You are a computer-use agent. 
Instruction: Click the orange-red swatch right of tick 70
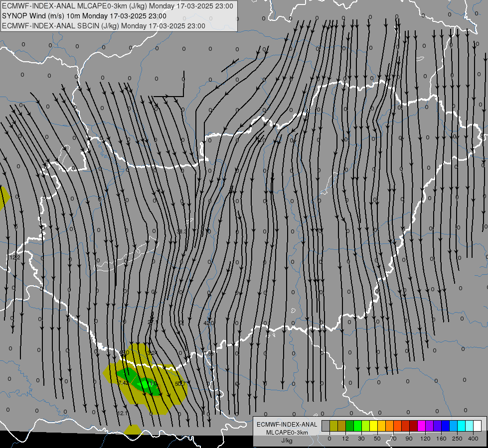pos(398,426)
